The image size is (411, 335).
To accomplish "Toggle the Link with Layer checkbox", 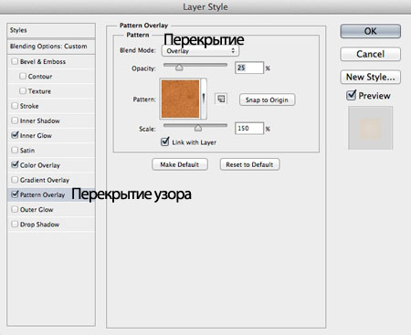I will (x=164, y=141).
